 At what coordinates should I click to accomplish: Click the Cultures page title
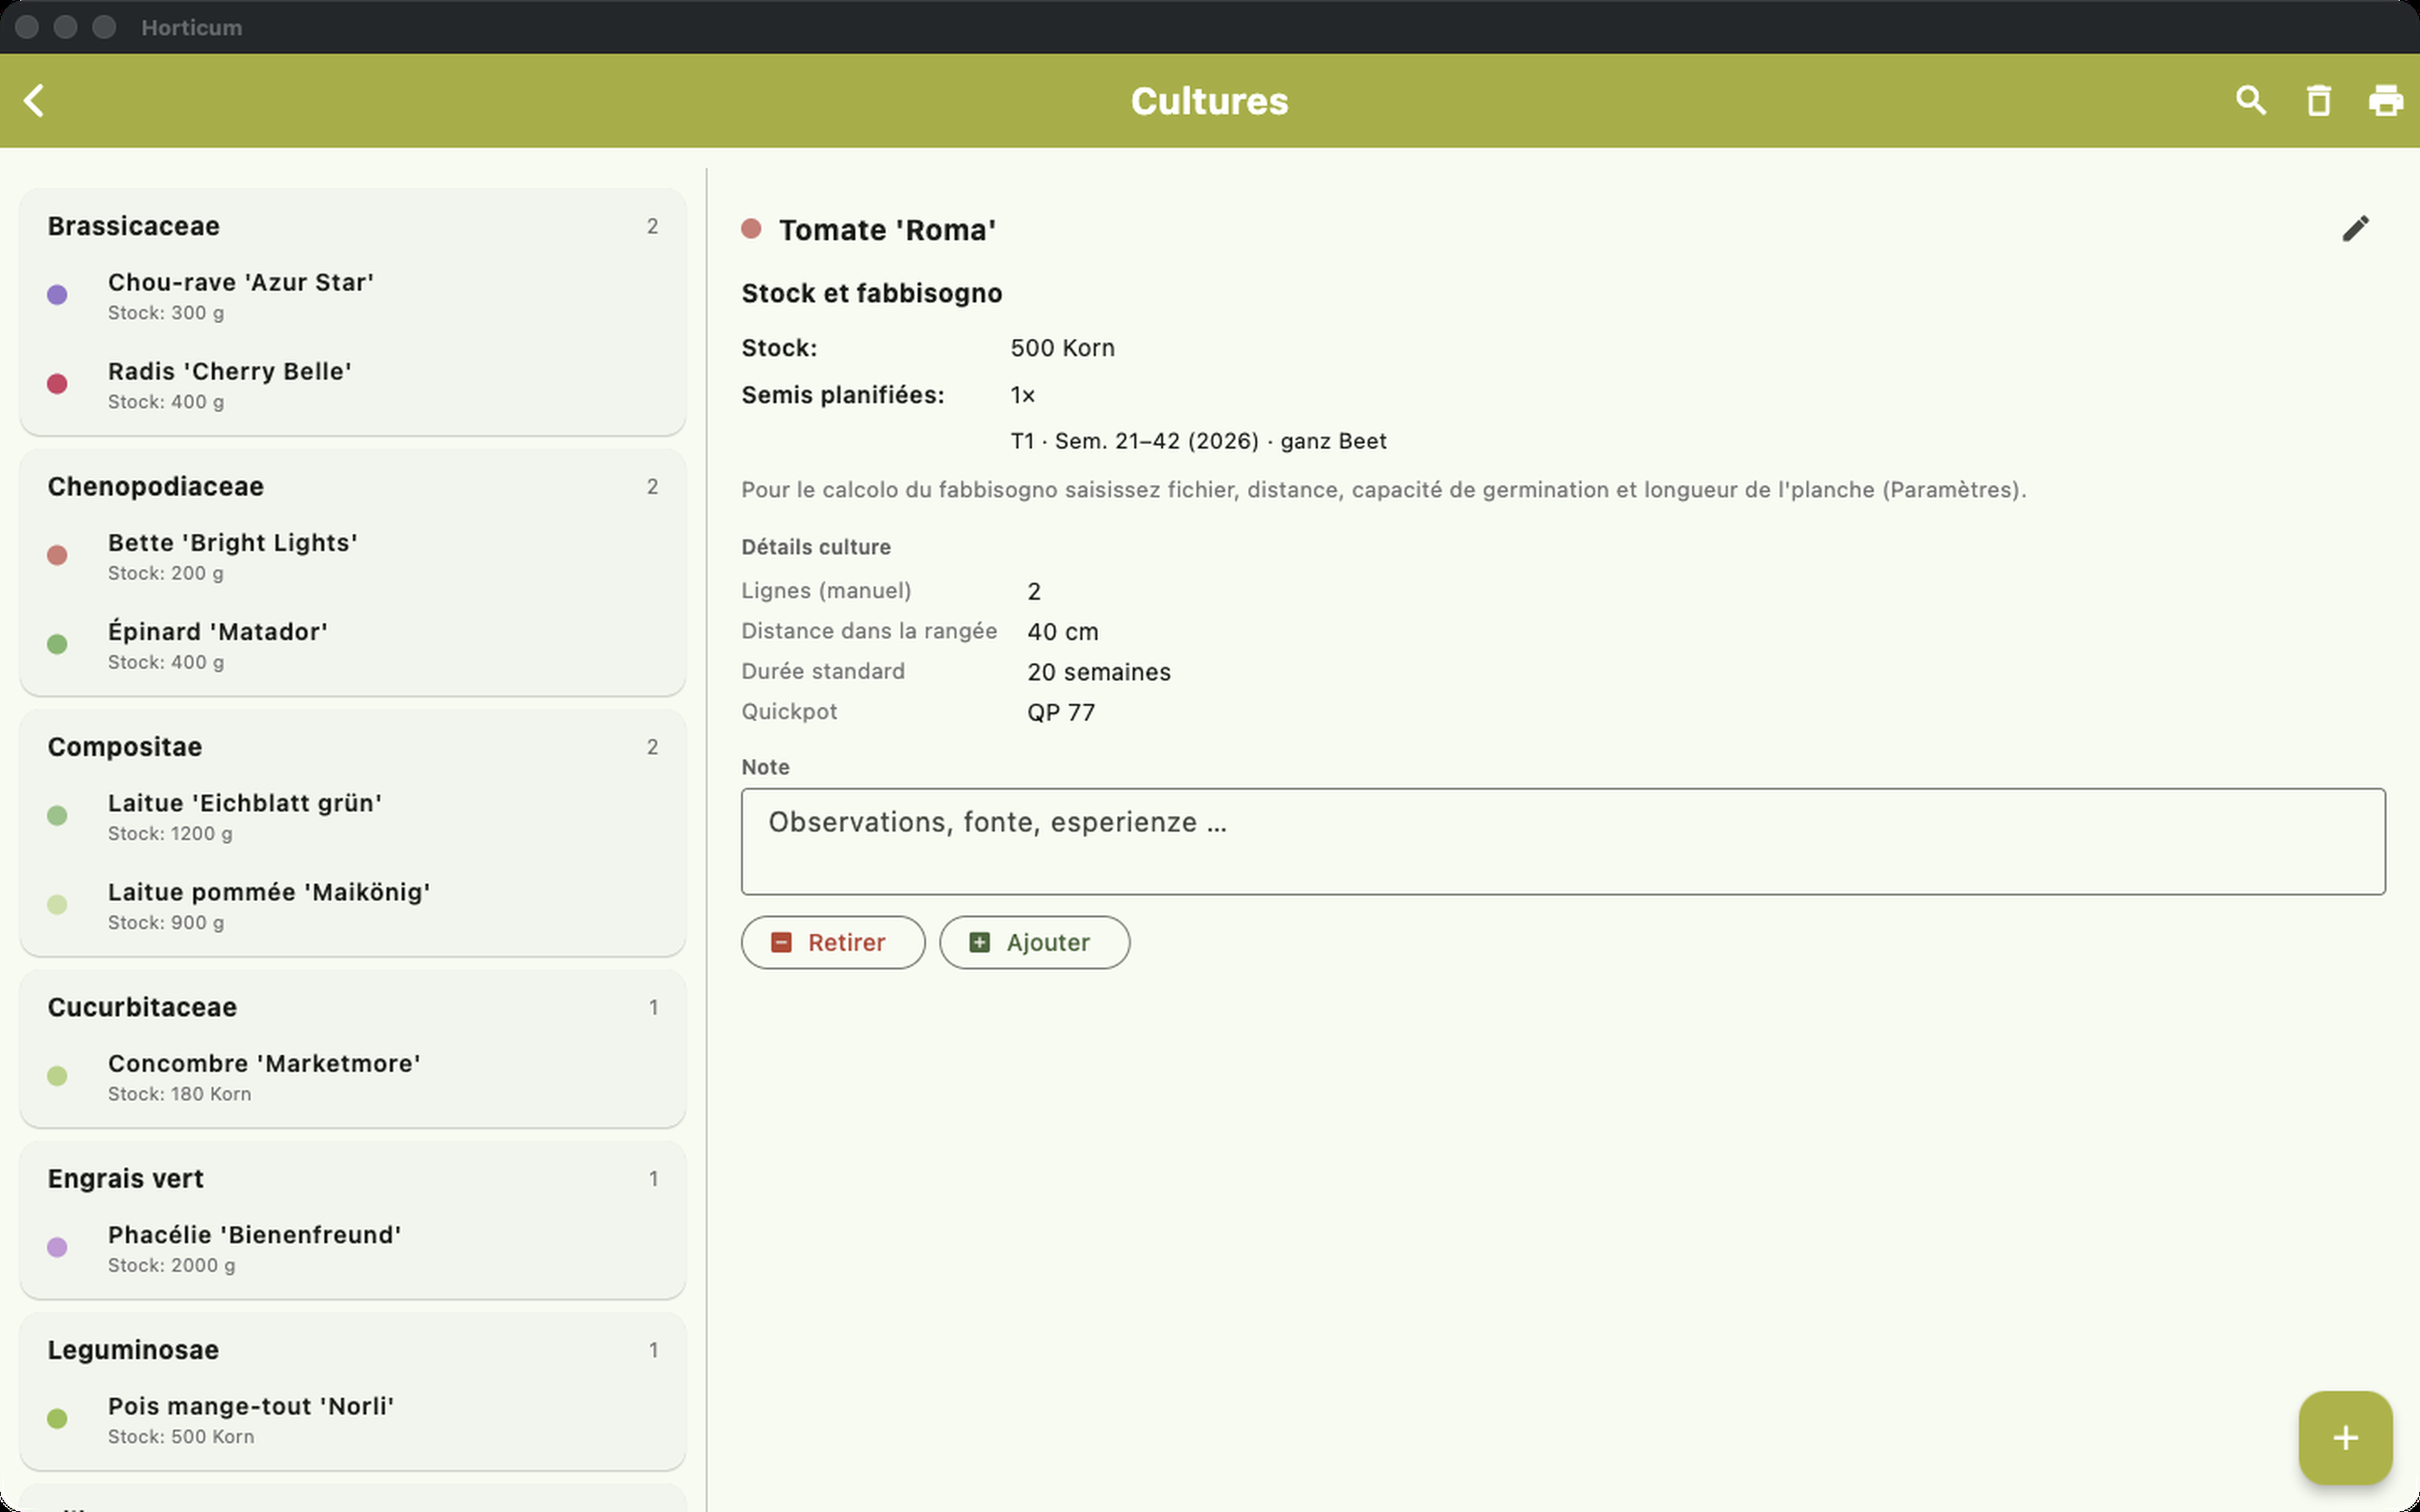click(x=1210, y=101)
